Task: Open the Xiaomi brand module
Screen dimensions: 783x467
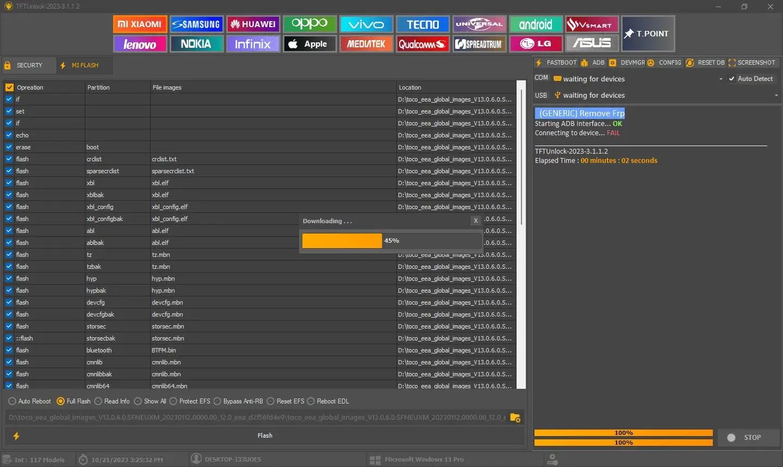Action: [140, 24]
